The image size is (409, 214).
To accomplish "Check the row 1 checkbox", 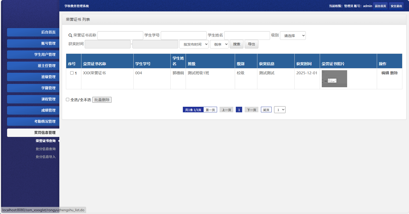I will [x=72, y=73].
